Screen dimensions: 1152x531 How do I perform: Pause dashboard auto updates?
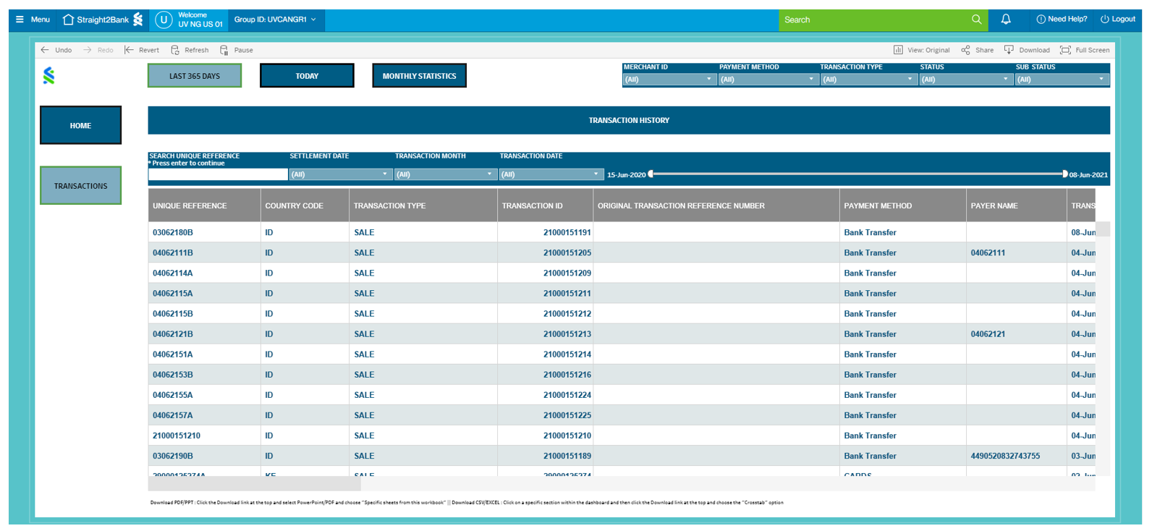(224, 50)
